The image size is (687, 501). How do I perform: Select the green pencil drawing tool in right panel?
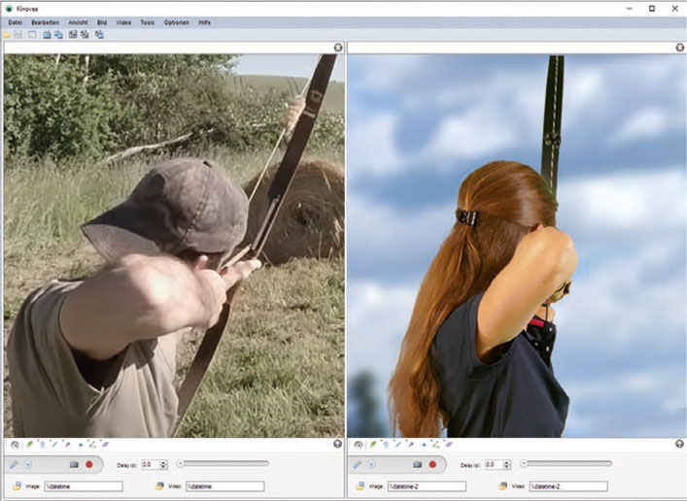(372, 444)
